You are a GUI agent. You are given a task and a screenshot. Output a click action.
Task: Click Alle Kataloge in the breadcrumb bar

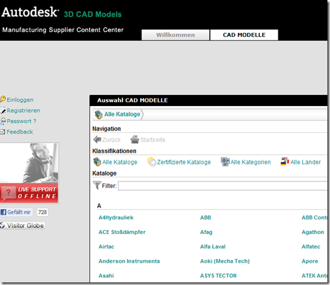point(122,114)
